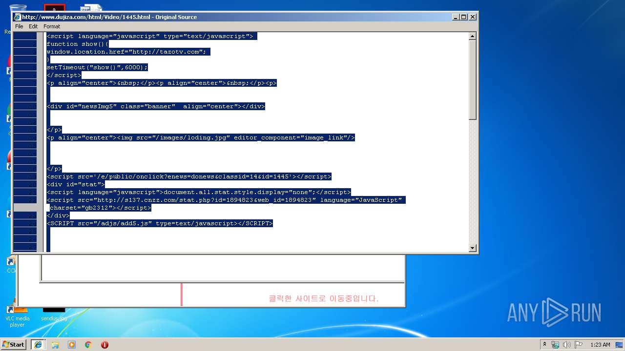Click the 1:23 AM system clock
The image size is (625, 351).
pos(600,344)
